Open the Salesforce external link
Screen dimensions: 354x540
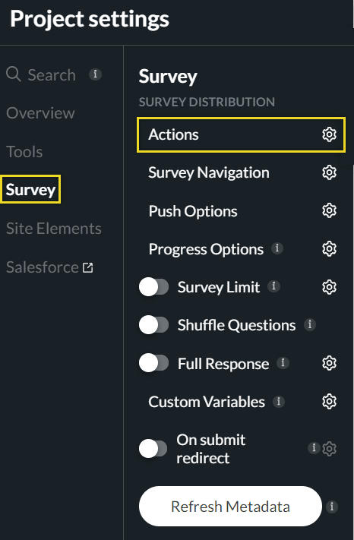(x=49, y=267)
